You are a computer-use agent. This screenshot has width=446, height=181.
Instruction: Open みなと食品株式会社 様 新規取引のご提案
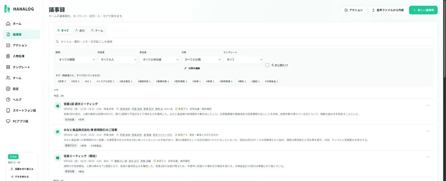click(91, 130)
